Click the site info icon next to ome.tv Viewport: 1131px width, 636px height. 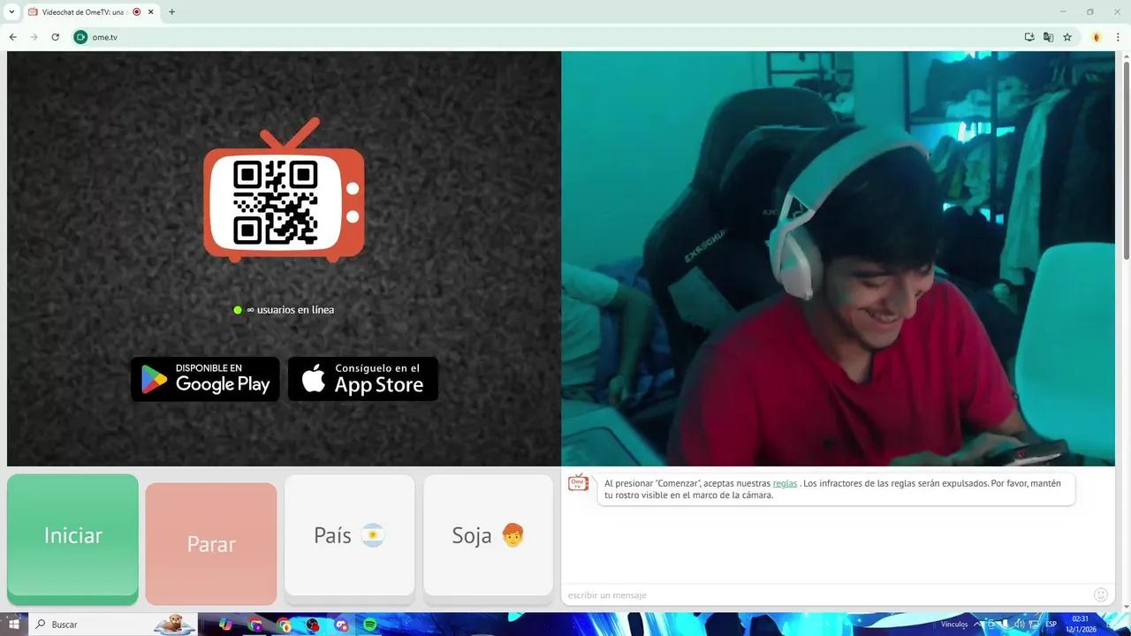(x=80, y=37)
